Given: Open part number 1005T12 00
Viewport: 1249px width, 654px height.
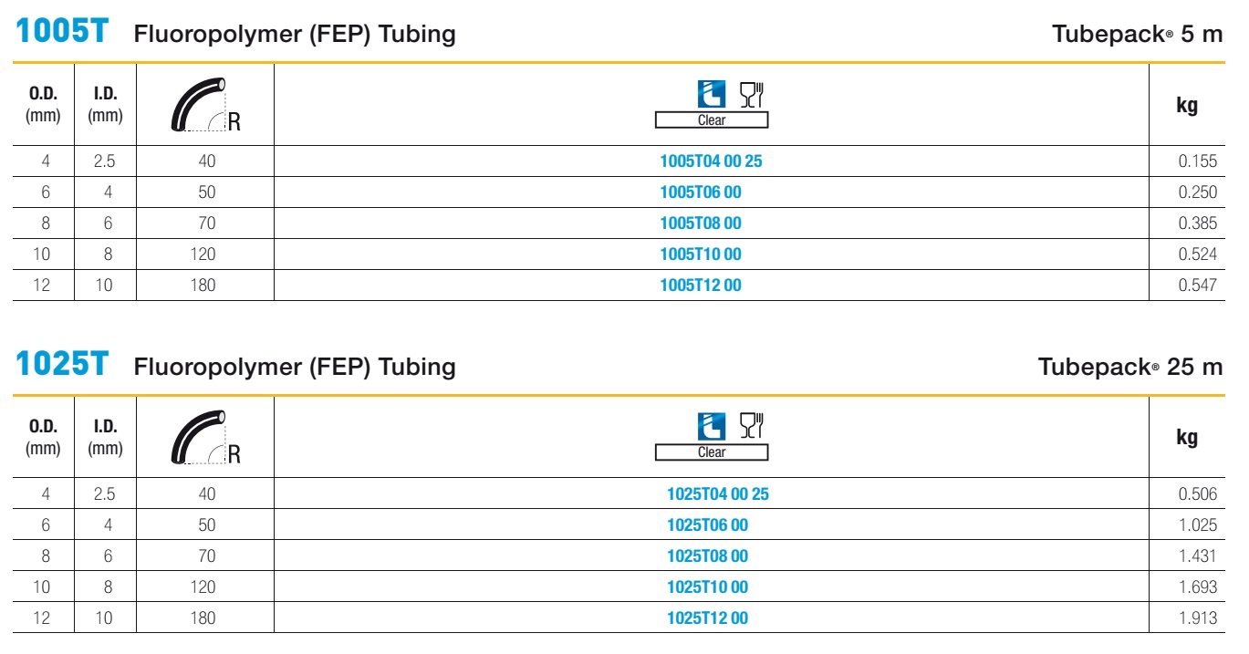Looking at the screenshot, I should click(701, 285).
